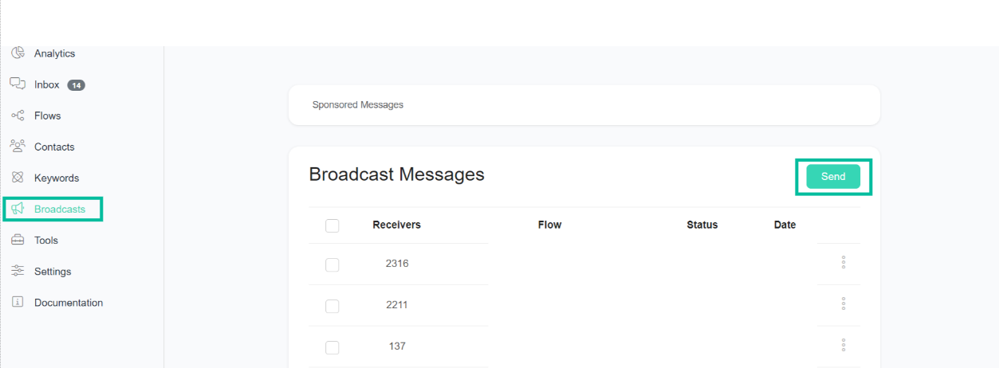Open the Sponsored Messages section
The width and height of the screenshot is (999, 368).
tap(358, 105)
